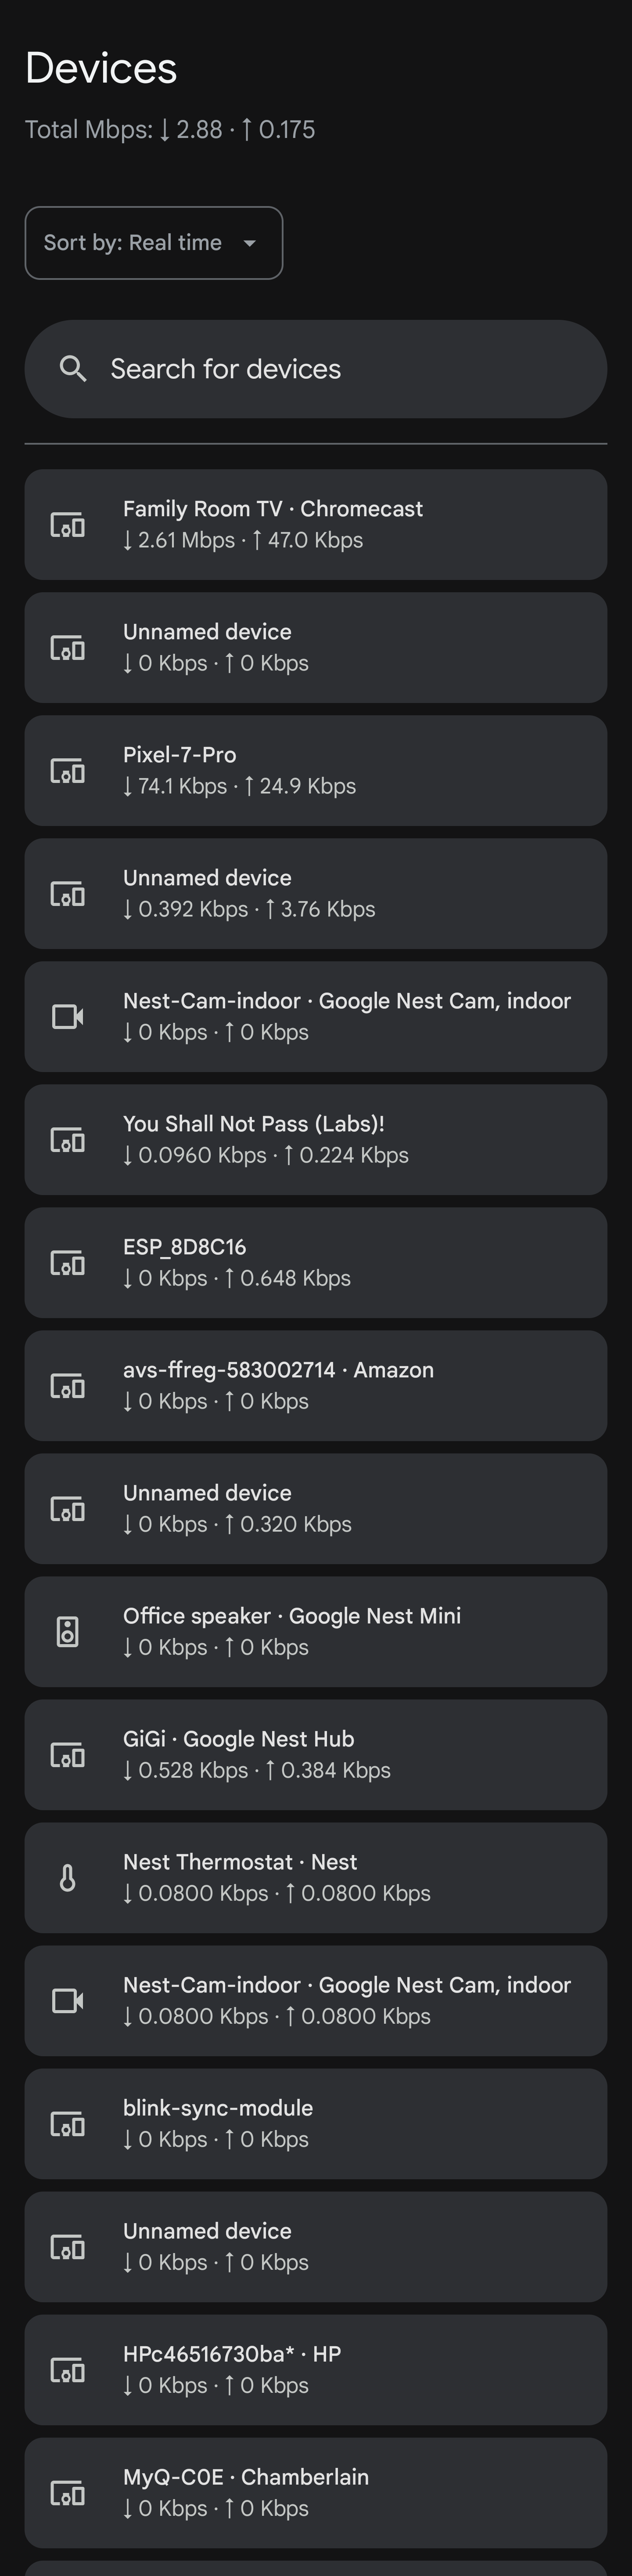The image size is (632, 2576).
Task: Click the Sort by dropdown arrow
Action: coord(250,243)
